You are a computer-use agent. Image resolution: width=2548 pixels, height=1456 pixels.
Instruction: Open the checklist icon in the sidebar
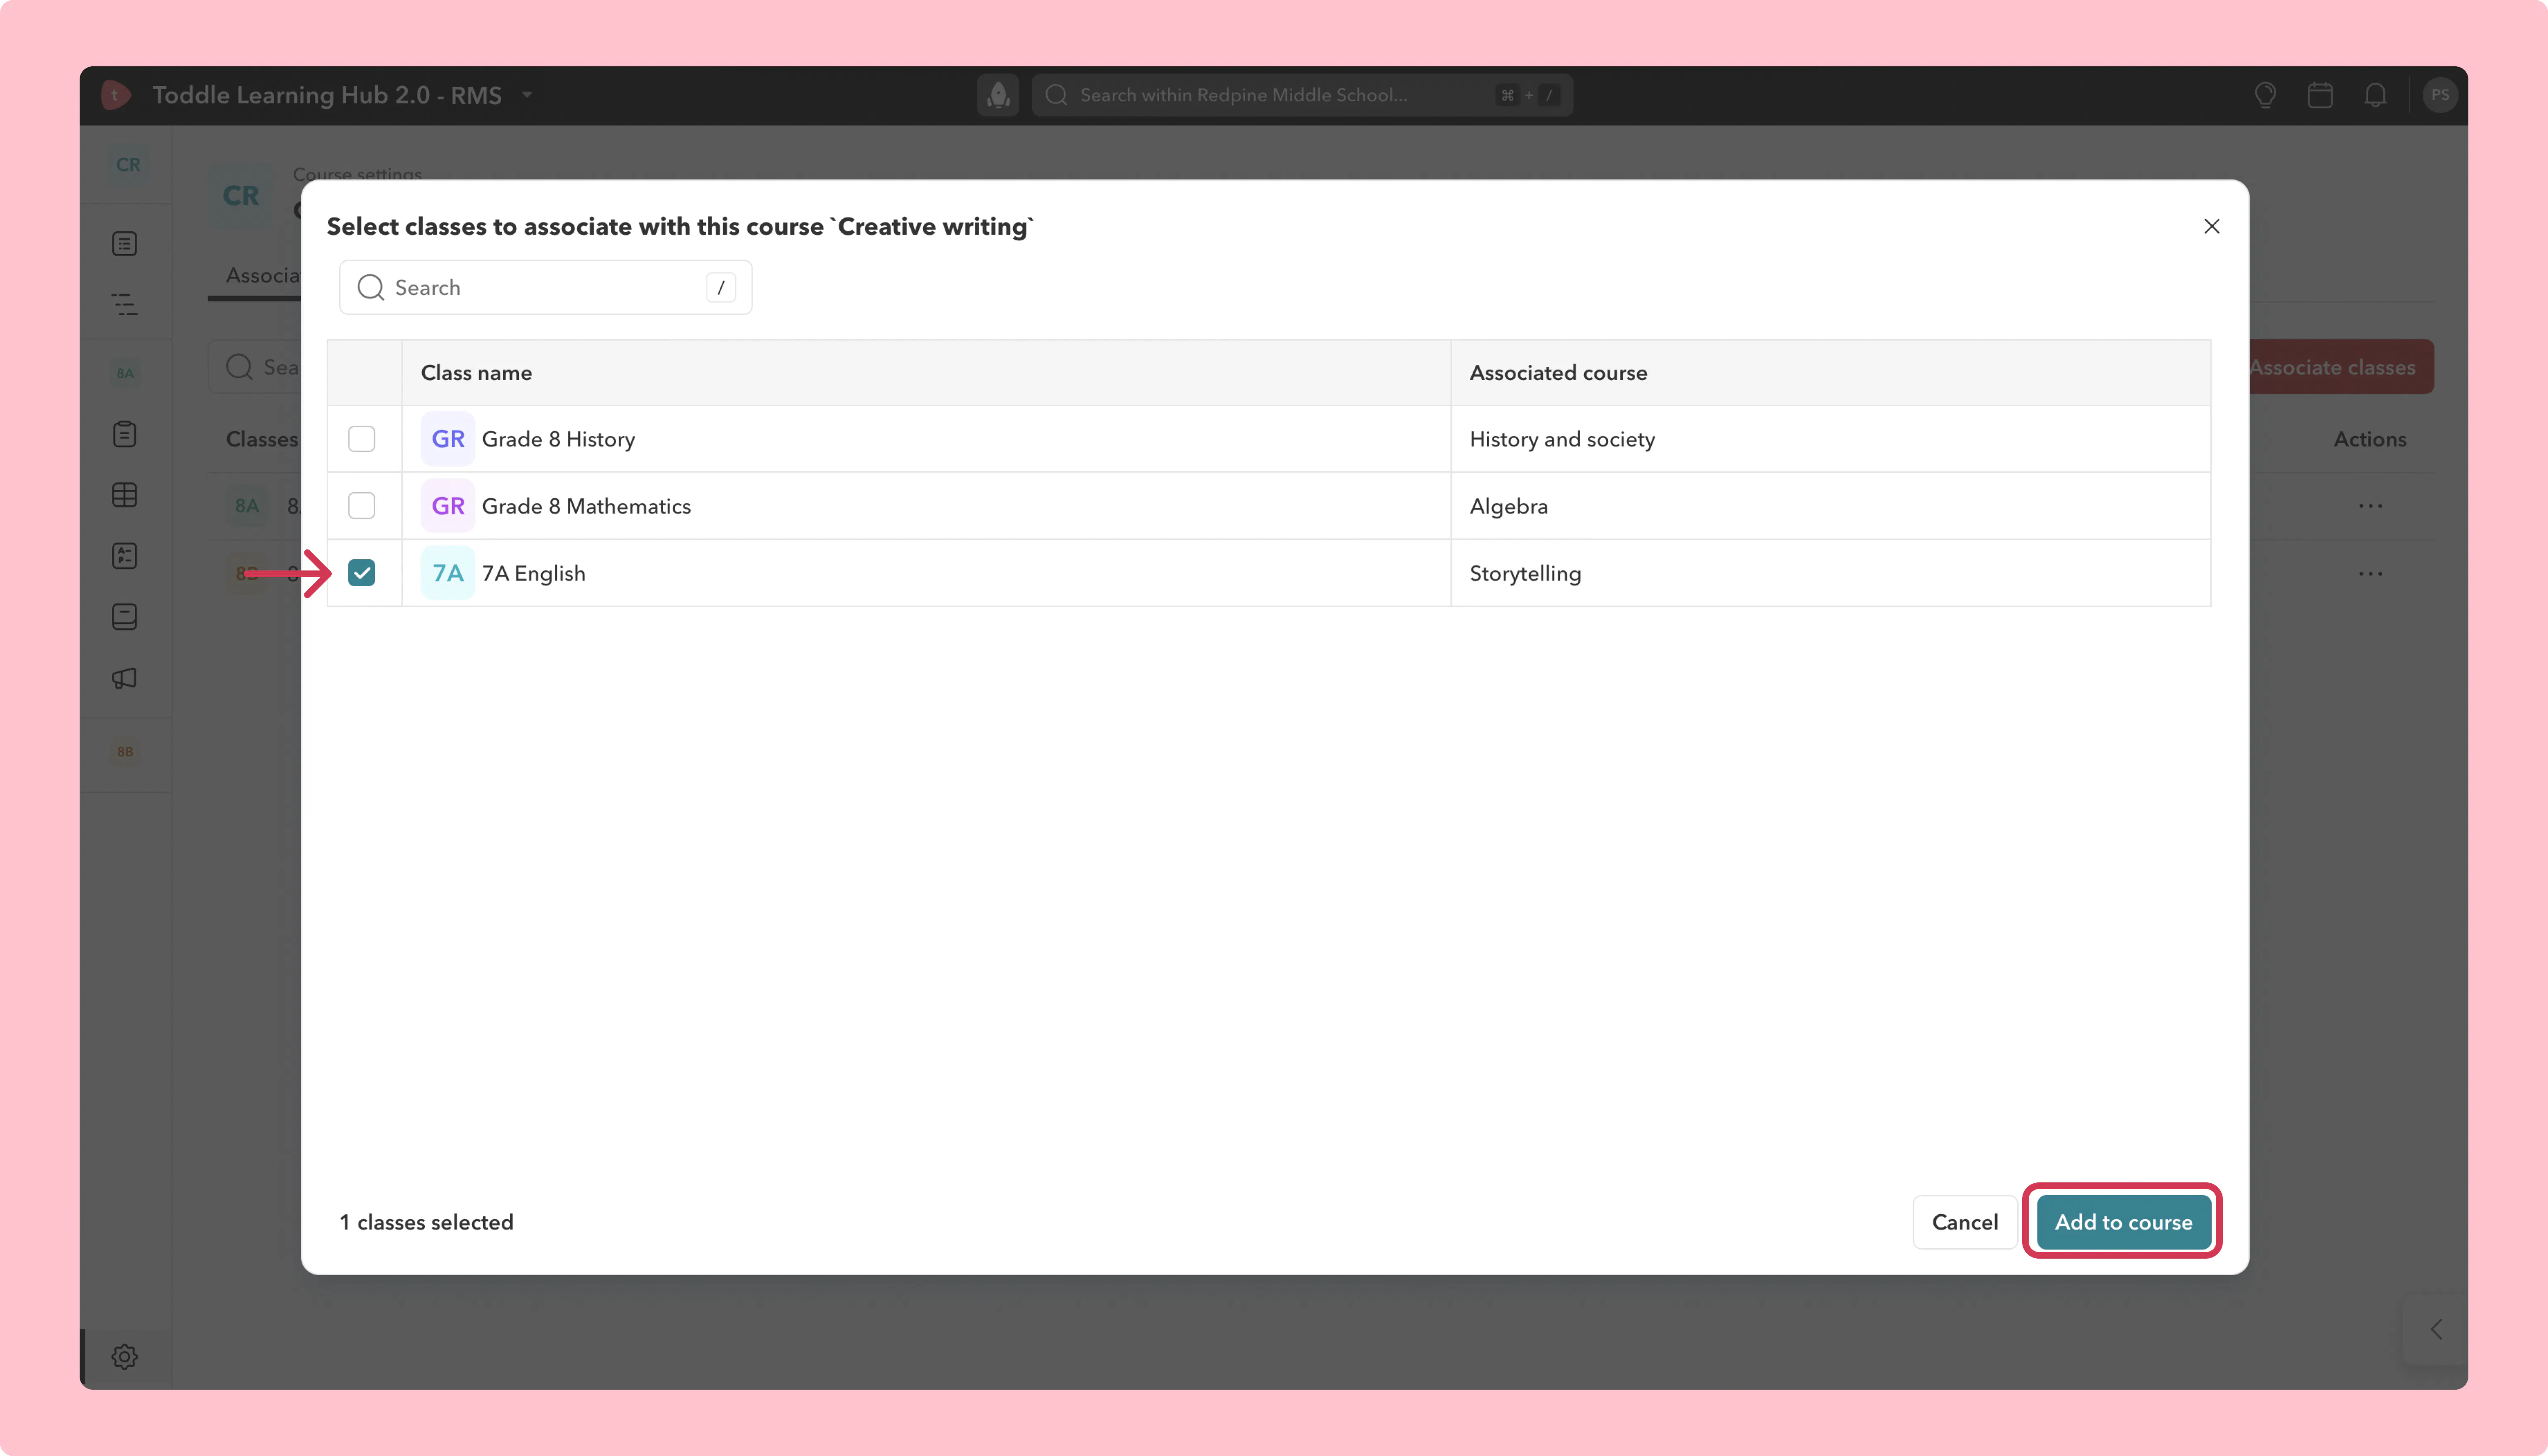[125, 556]
